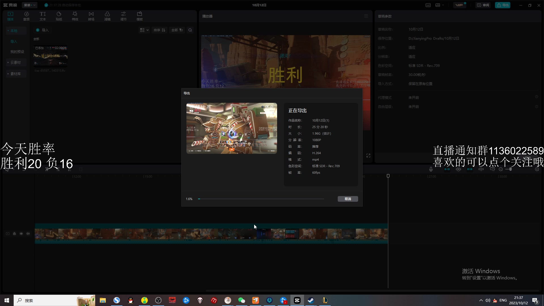Image resolution: width=544 pixels, height=306 pixels.
Task: Zoom out the timeline with minus icon
Action: click(x=501, y=169)
